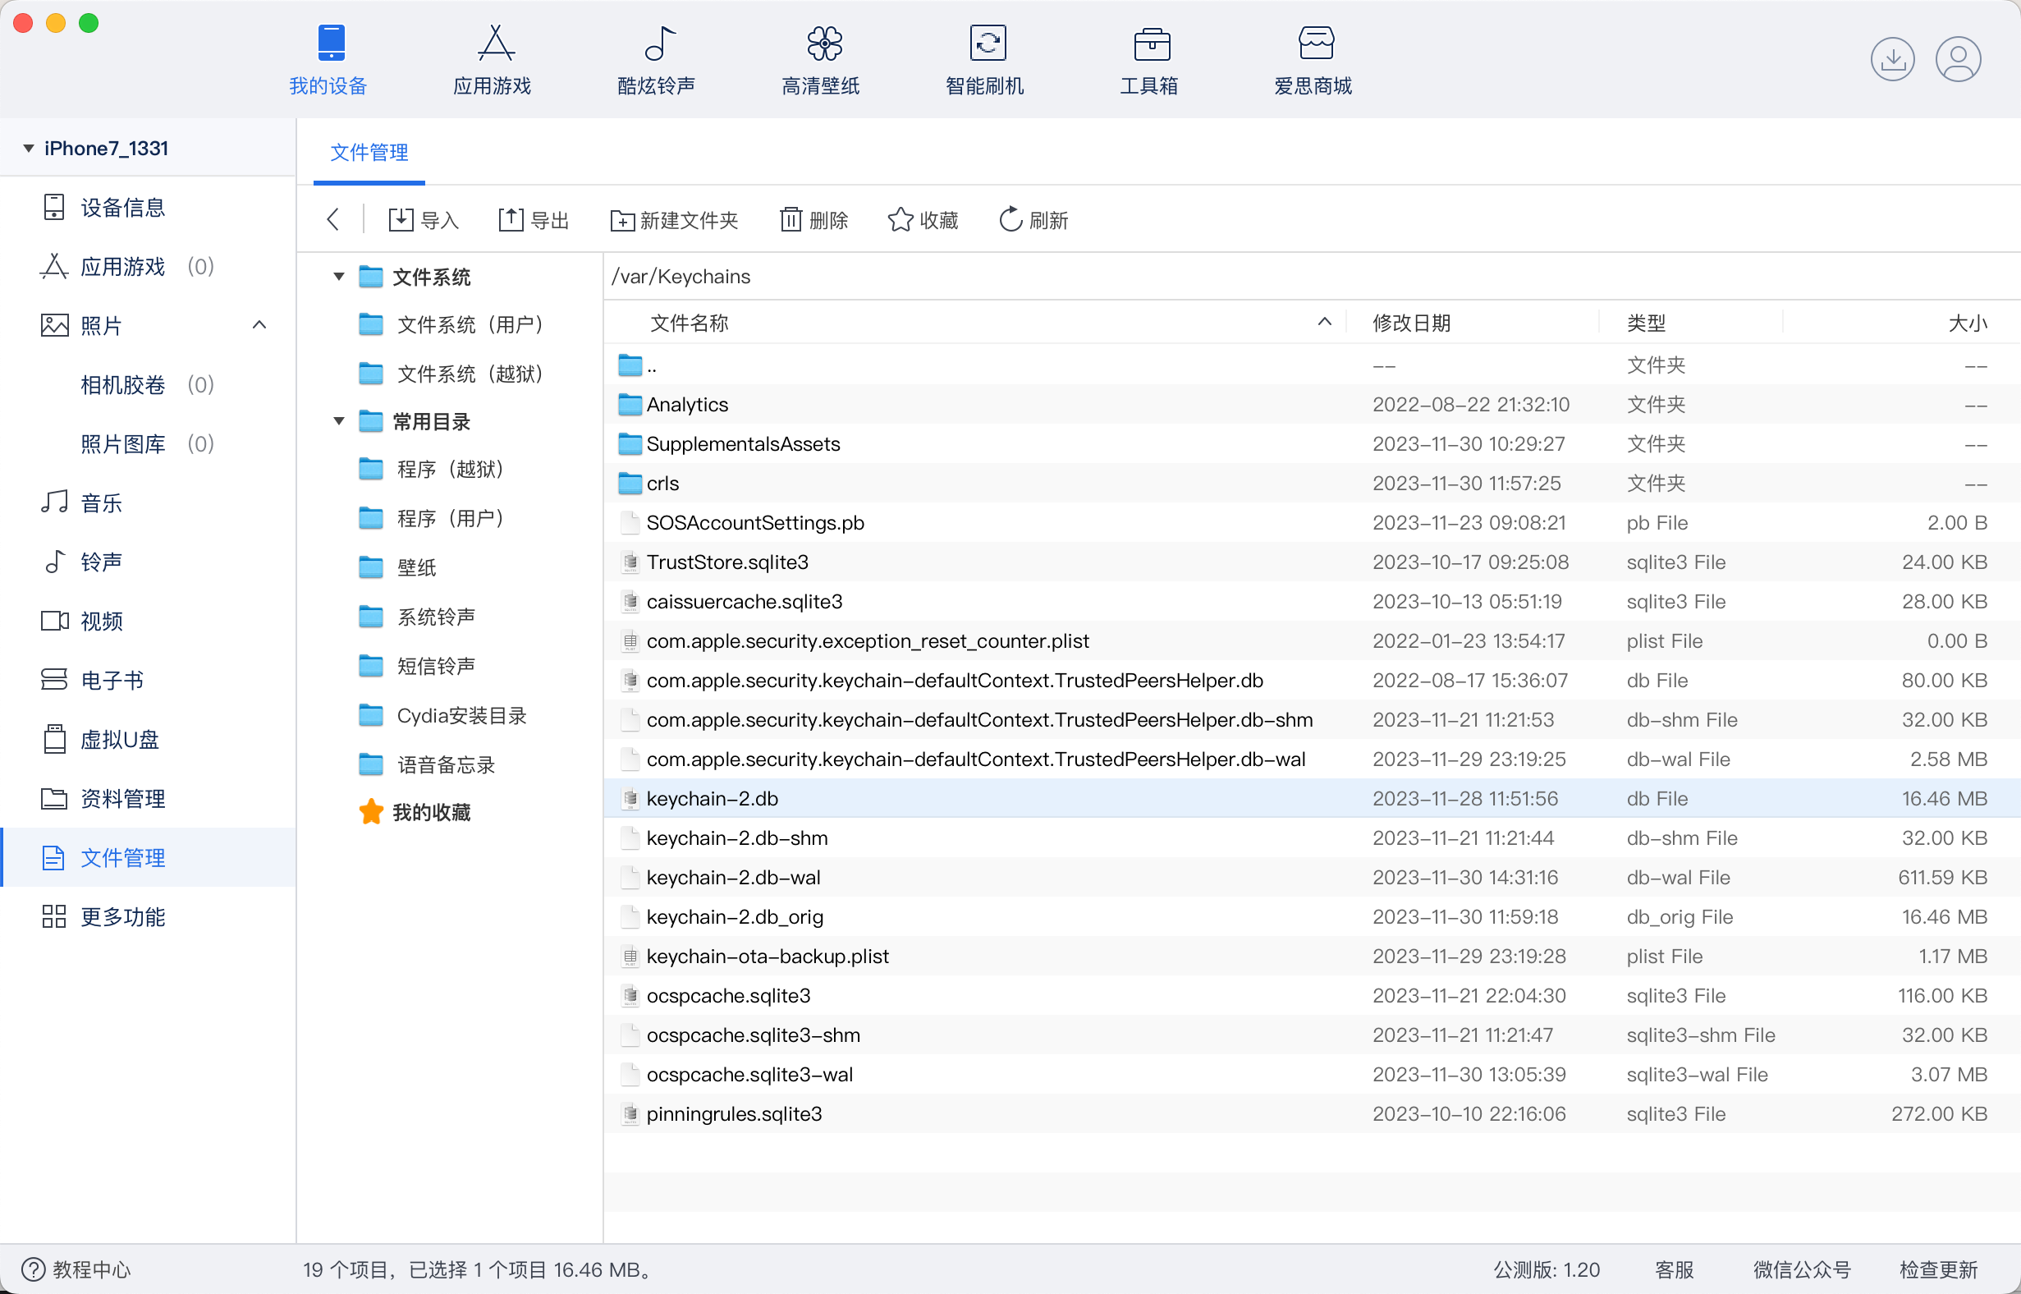The image size is (2021, 1294).
Task: Go back with the left arrow
Action: 332,220
